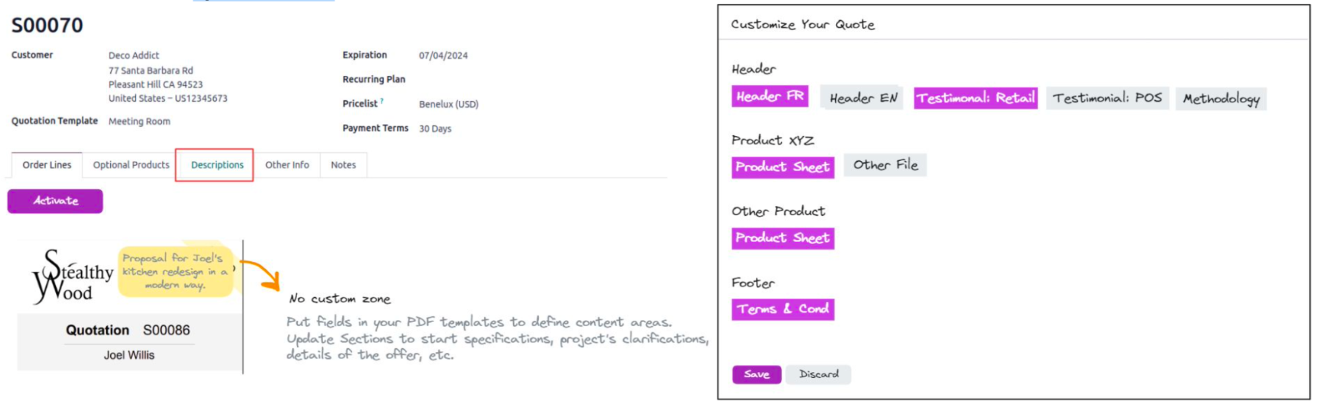Toggle Product Sheet under Product XYZ
The width and height of the screenshot is (1320, 411).
point(782,167)
